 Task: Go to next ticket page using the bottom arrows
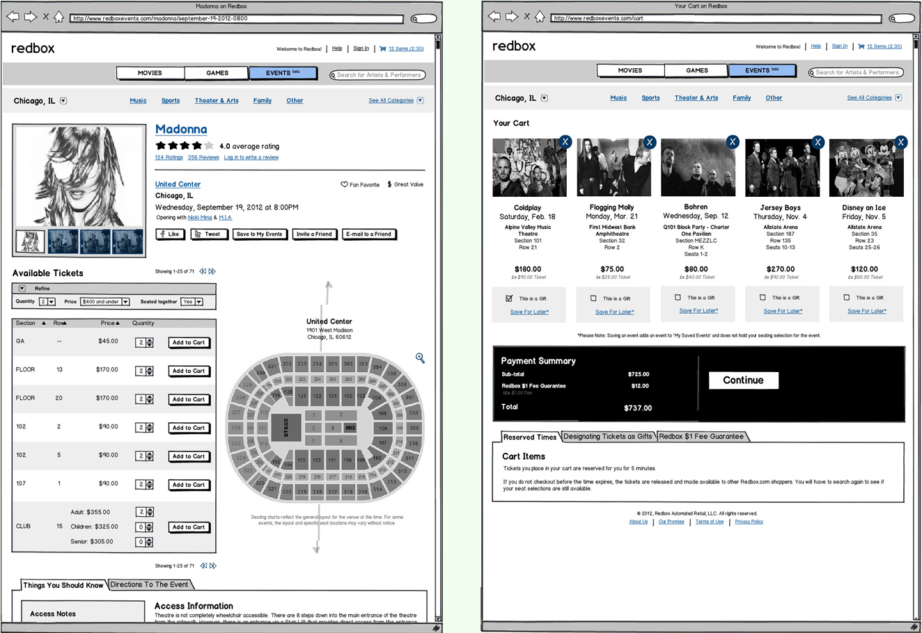point(212,566)
